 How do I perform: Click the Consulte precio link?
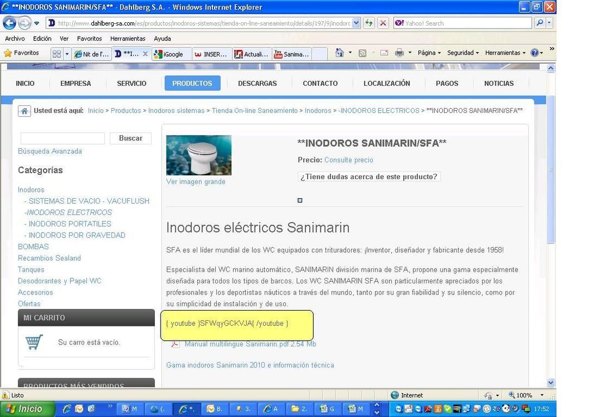(x=349, y=160)
